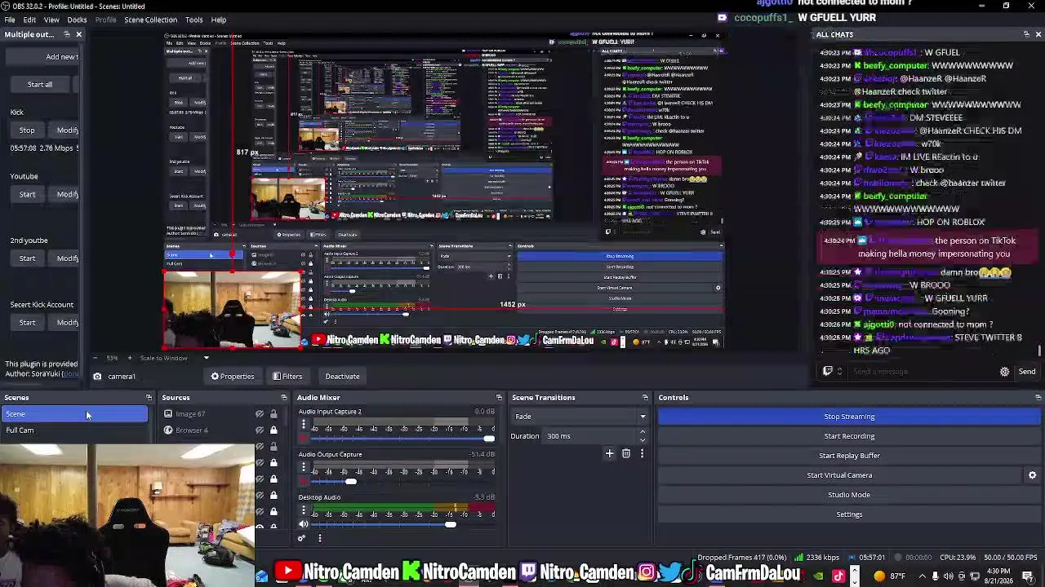This screenshot has width=1045, height=587.
Task: Click the chat Send a message field
Action: (923, 372)
